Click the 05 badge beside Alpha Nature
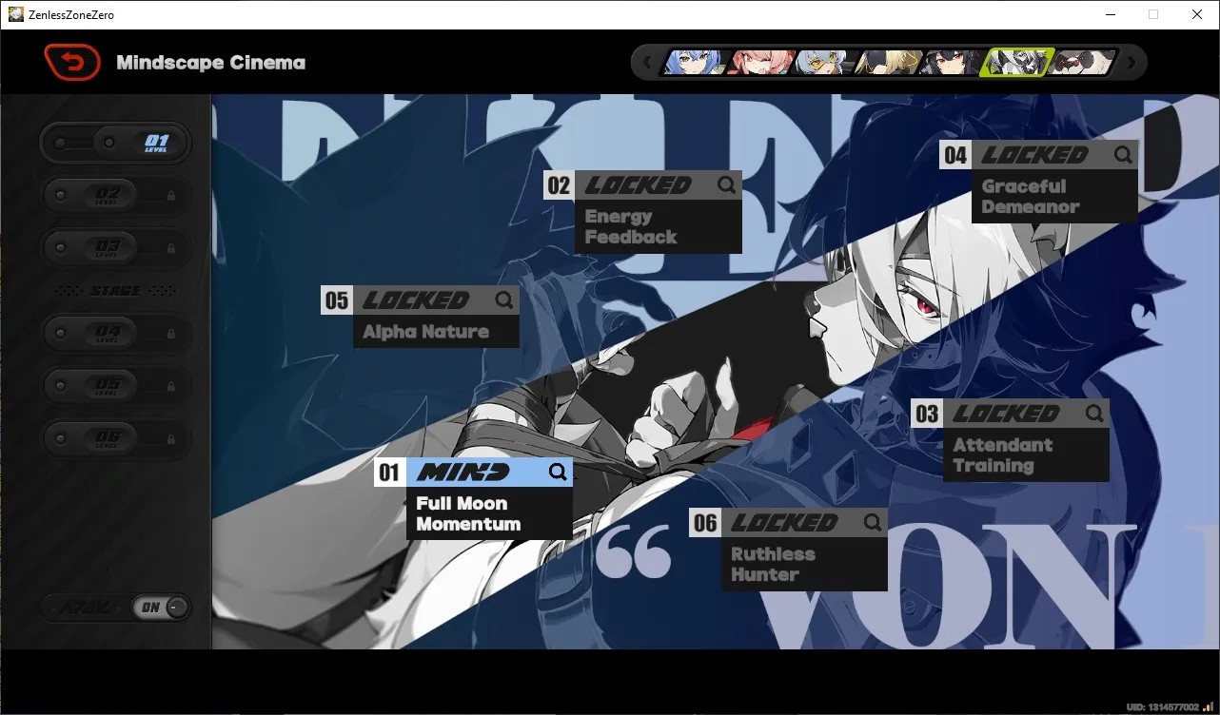This screenshot has height=715, width=1220. (x=337, y=300)
